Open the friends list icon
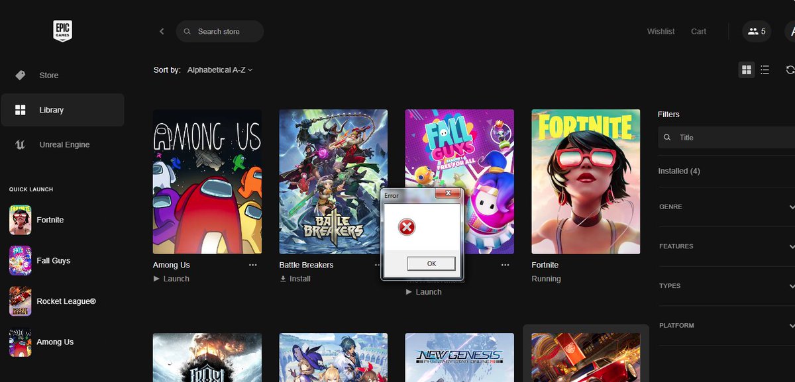Image resolution: width=795 pixels, height=382 pixels. (757, 31)
